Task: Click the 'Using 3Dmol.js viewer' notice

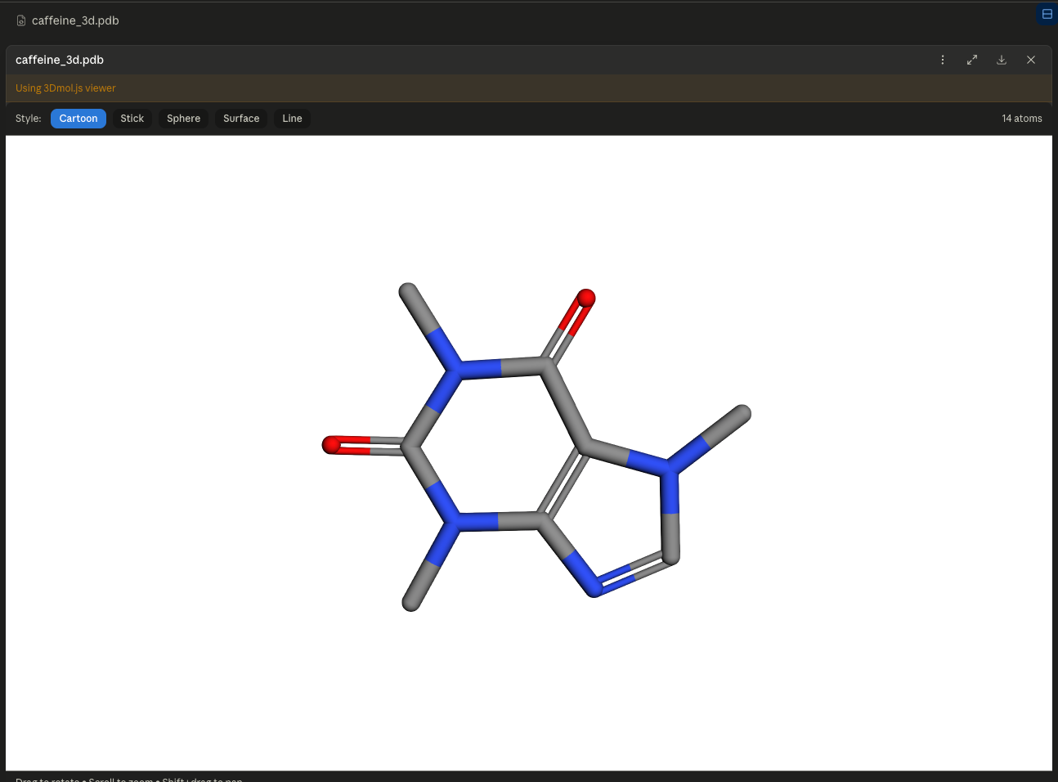Action: point(65,88)
